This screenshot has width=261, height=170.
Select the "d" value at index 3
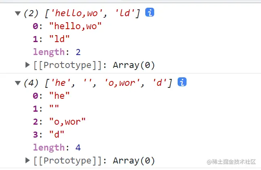click(x=56, y=134)
